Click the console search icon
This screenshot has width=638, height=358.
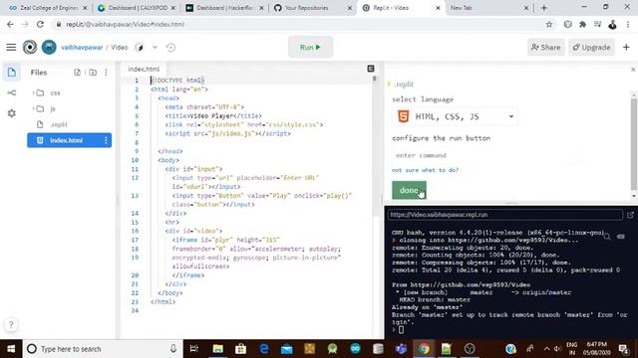(607, 237)
